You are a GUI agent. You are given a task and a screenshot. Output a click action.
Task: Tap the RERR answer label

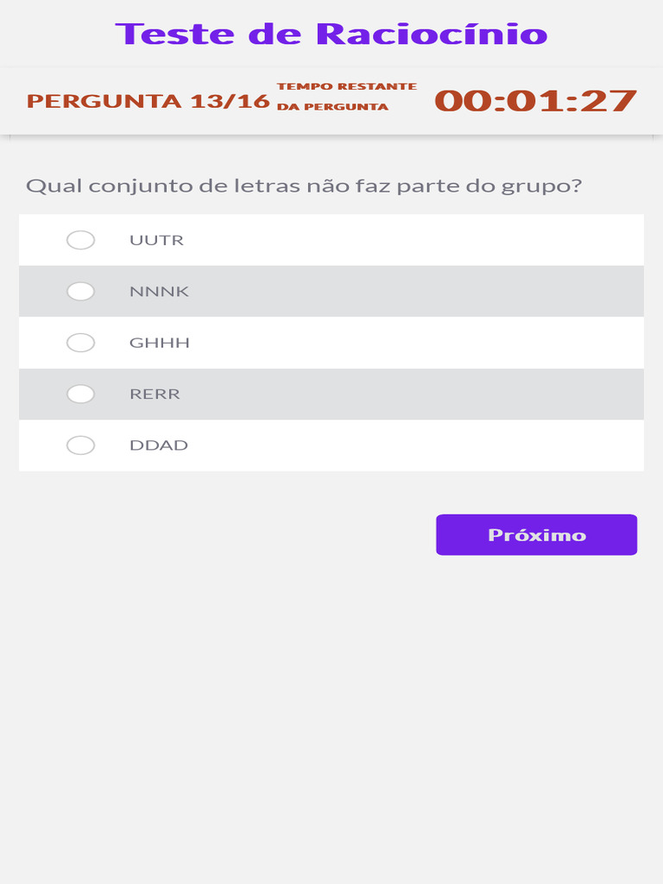click(x=155, y=395)
